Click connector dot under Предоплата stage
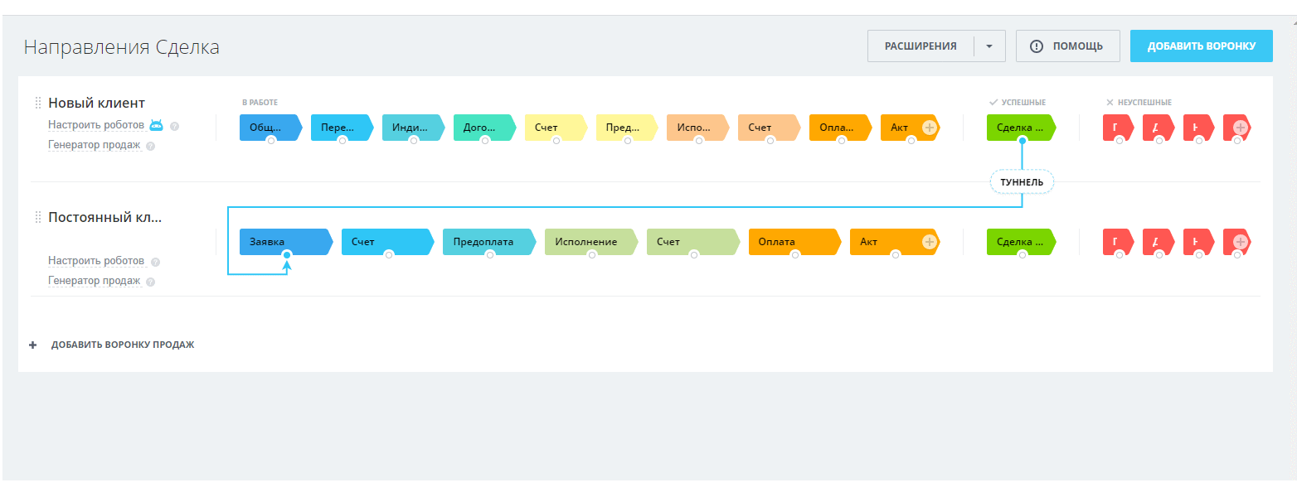Viewport: 1297px width, 497px height. click(x=490, y=255)
